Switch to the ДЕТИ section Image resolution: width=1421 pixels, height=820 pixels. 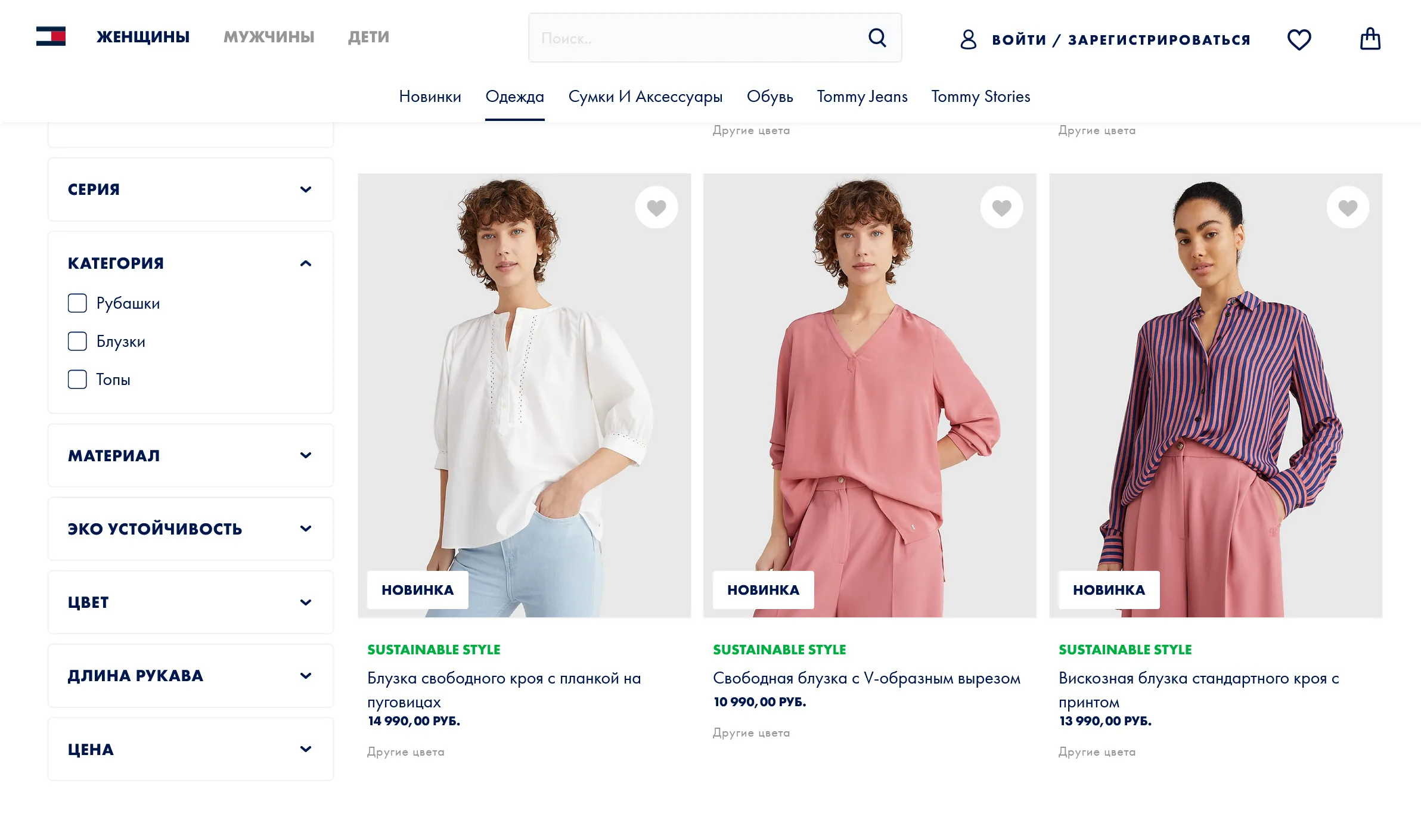pyautogui.click(x=368, y=37)
